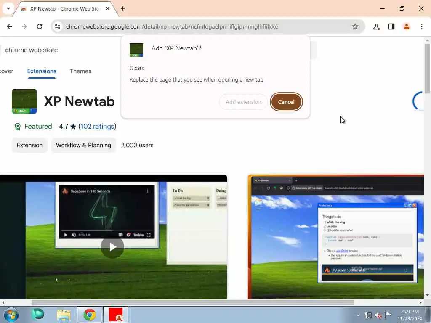Click fullscreen icon in embedded video
The width and height of the screenshot is (431, 323).
coord(149,235)
